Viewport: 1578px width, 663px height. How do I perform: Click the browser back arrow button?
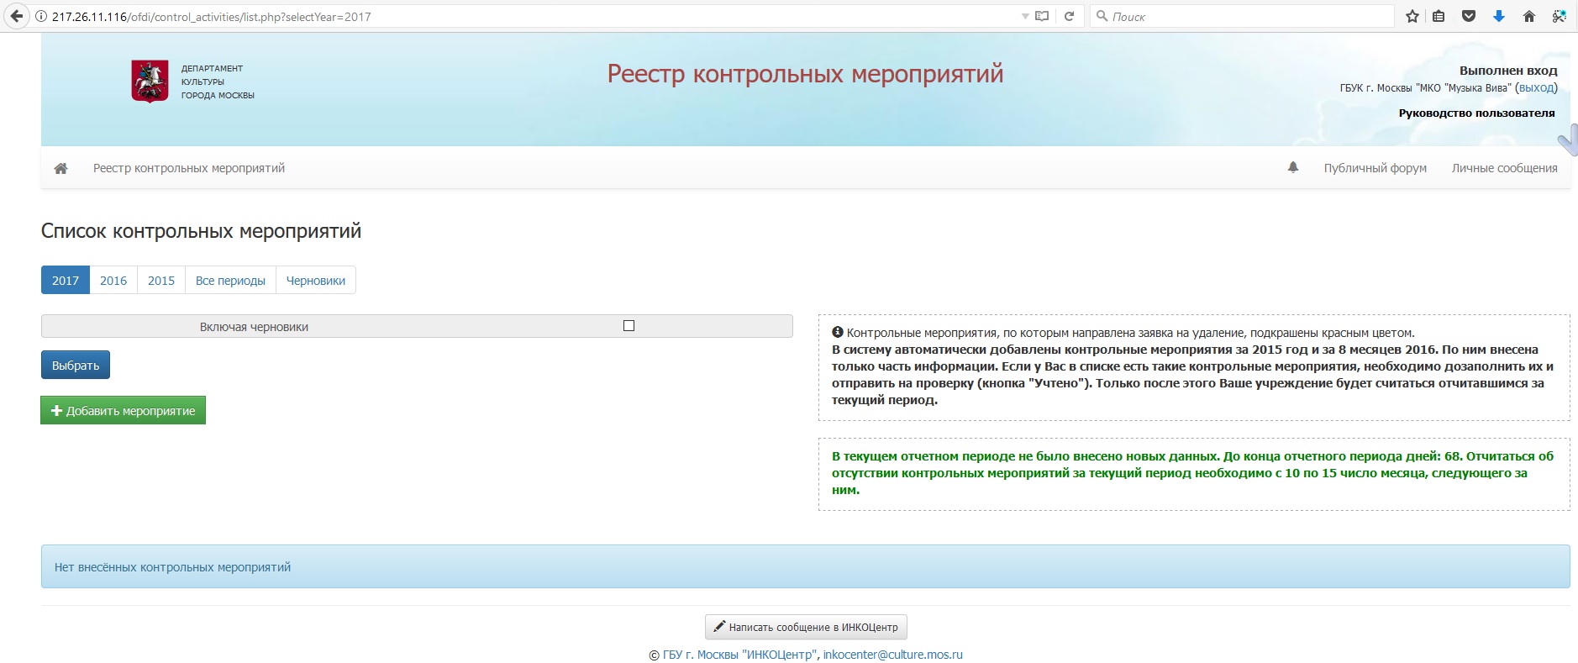click(16, 16)
